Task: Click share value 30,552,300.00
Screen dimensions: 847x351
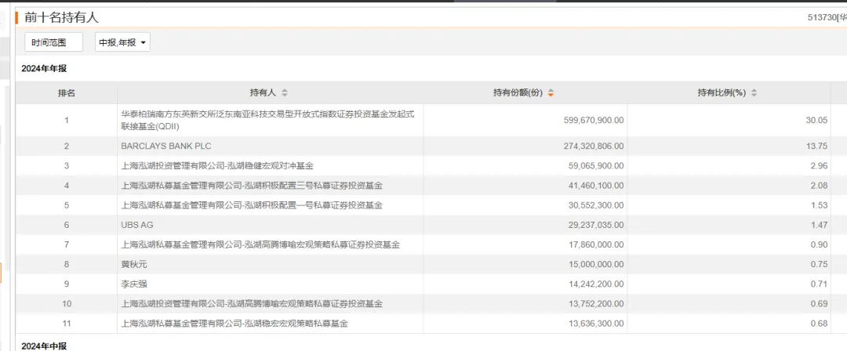Action: point(595,205)
